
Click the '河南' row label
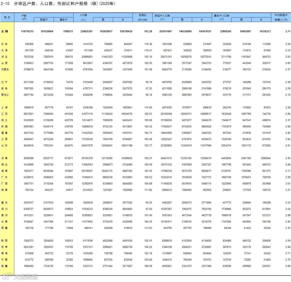(5, 158)
